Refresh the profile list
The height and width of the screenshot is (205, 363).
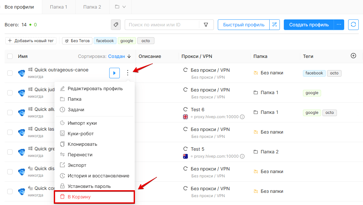[x=353, y=25]
